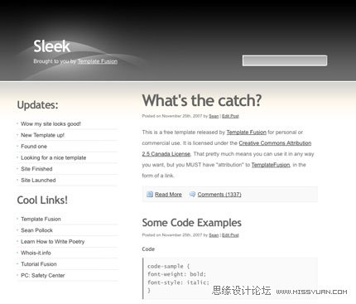Click author Sean under 'Some Code Examples'
This screenshot has width=356, height=304.
pos(214,235)
